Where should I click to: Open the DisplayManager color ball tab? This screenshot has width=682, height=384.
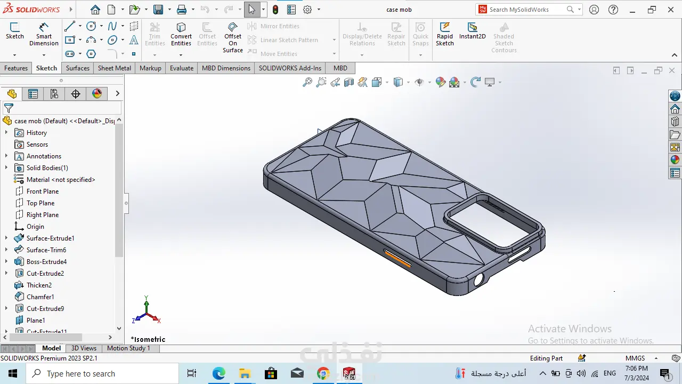point(97,94)
